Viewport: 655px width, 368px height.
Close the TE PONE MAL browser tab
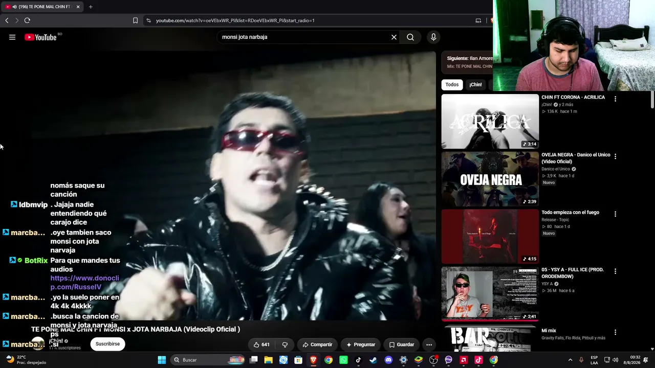78,7
